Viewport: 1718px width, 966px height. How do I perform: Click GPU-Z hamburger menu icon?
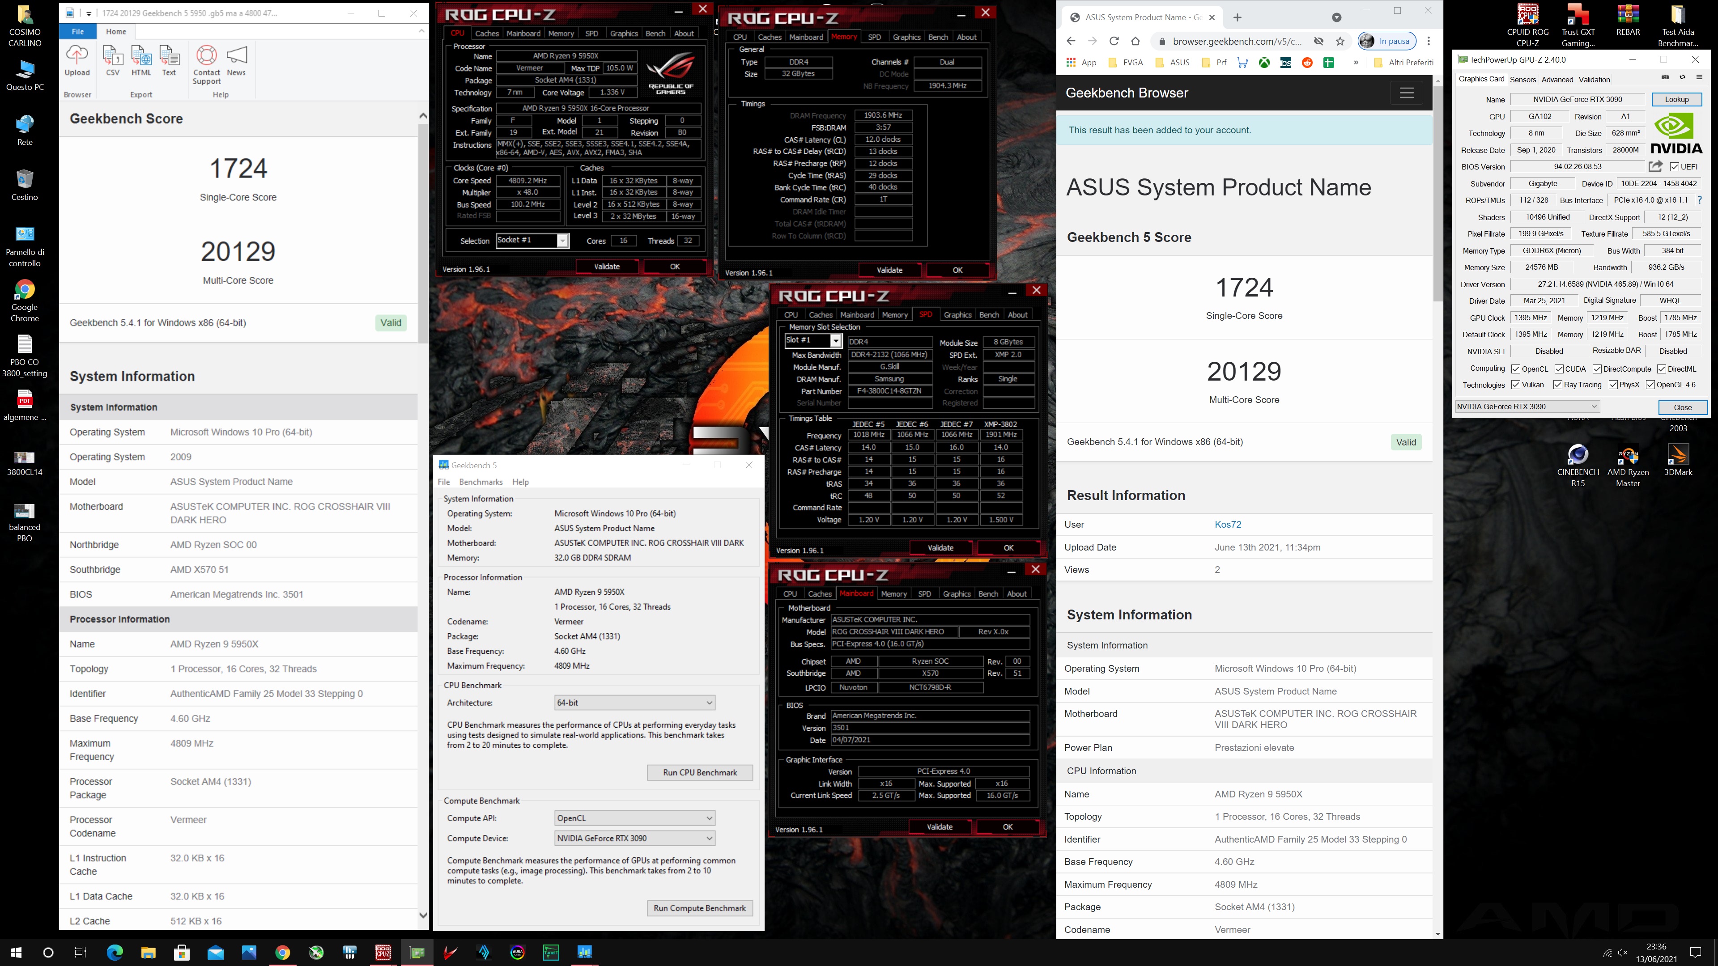[x=1699, y=78]
